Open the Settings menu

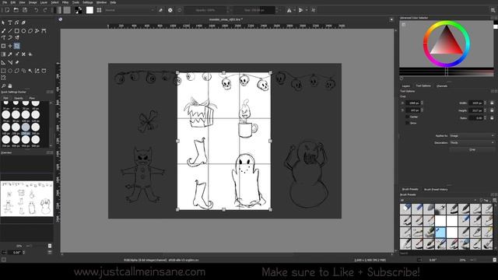pyautogui.click(x=88, y=2)
